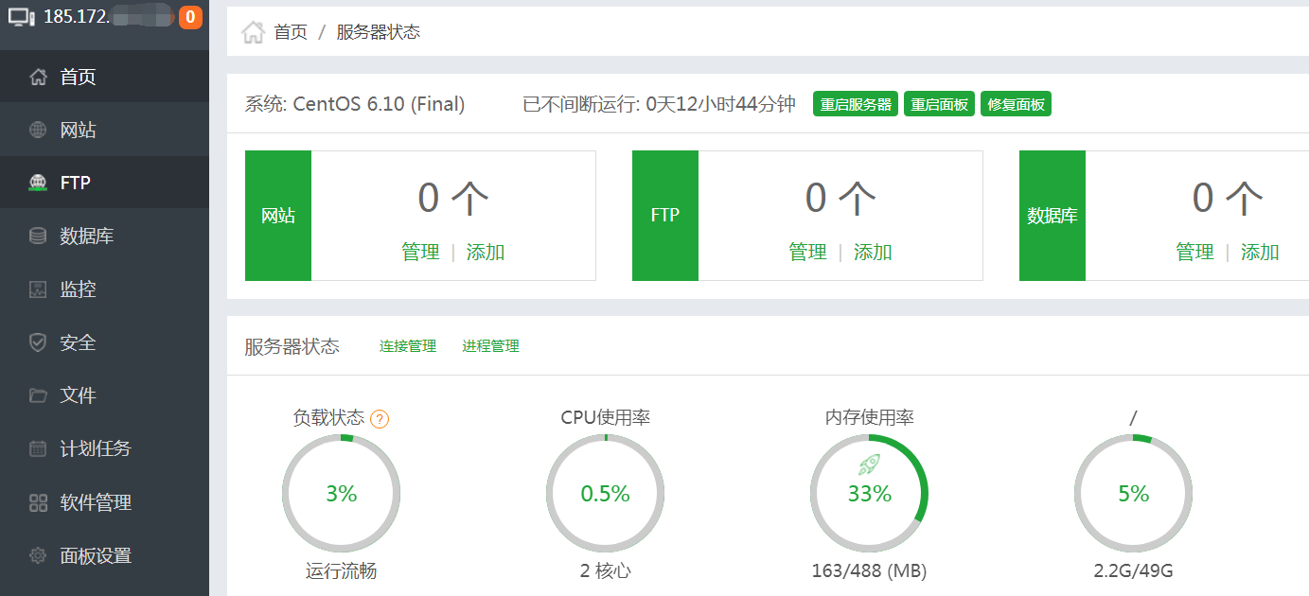The width and height of the screenshot is (1309, 596).
Task: Click the 重启面板 button
Action: [x=939, y=104]
